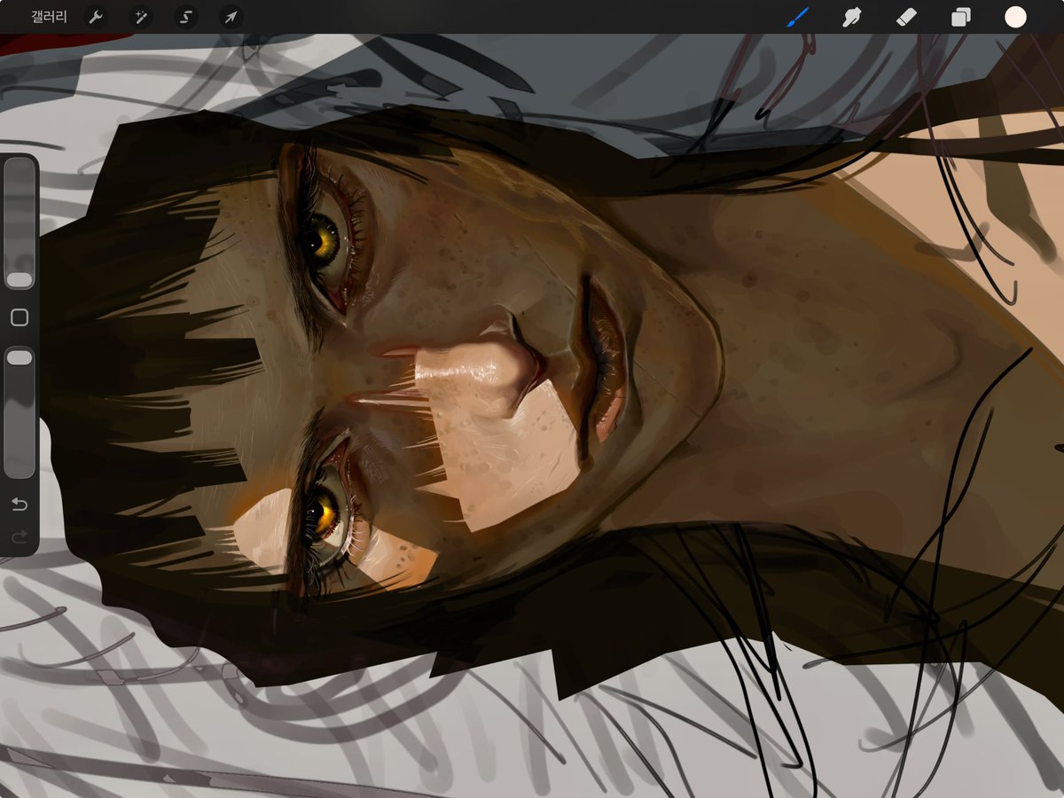Open the Adjustments magic wand menu
Image resolution: width=1064 pixels, height=798 pixels.
141,17
